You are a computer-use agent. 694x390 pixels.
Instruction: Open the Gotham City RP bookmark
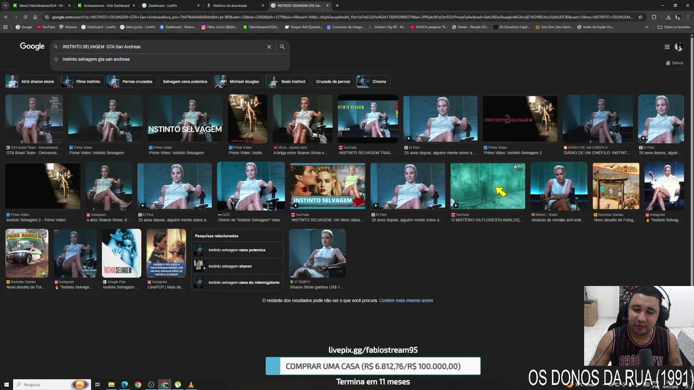[388, 27]
